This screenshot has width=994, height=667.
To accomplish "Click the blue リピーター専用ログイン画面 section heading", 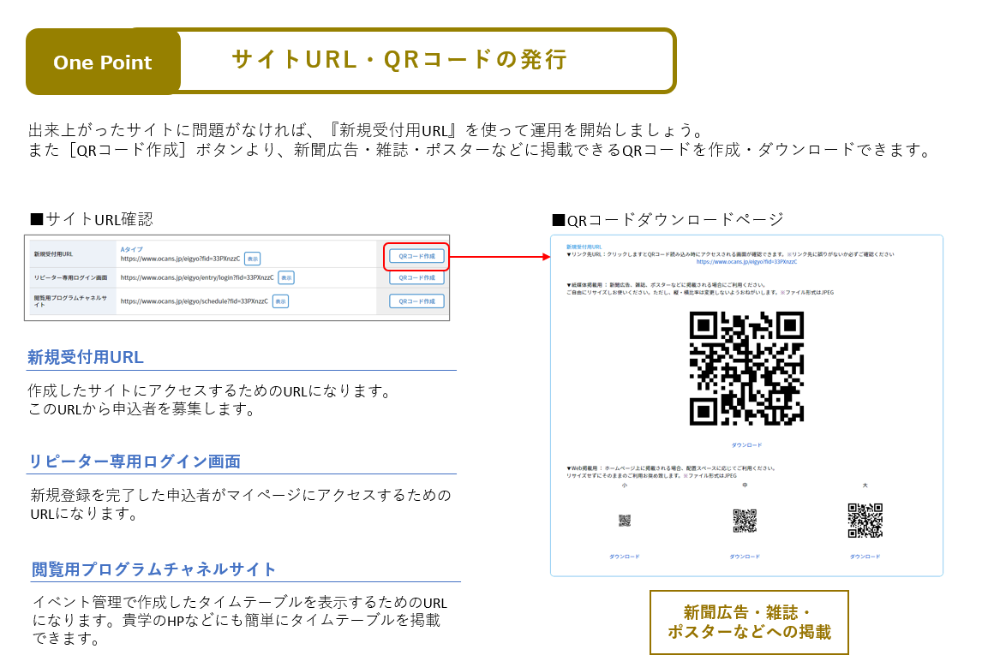I will click(135, 462).
